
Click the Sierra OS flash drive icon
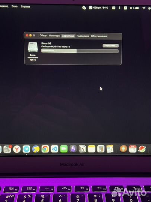[x=33, y=47]
